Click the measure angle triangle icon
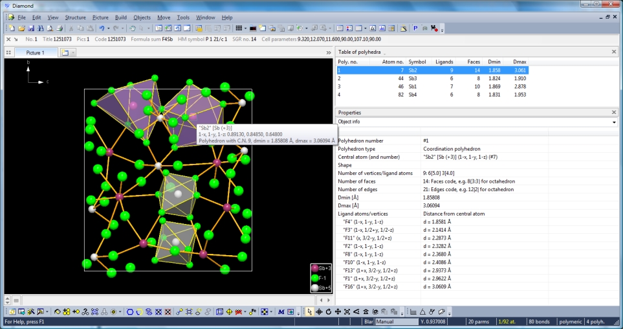The width and height of the screenshot is (623, 329). point(422,312)
